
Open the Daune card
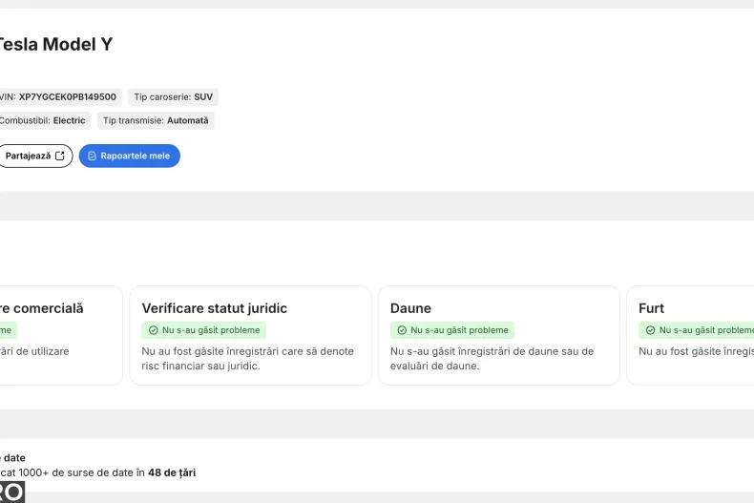(499, 336)
